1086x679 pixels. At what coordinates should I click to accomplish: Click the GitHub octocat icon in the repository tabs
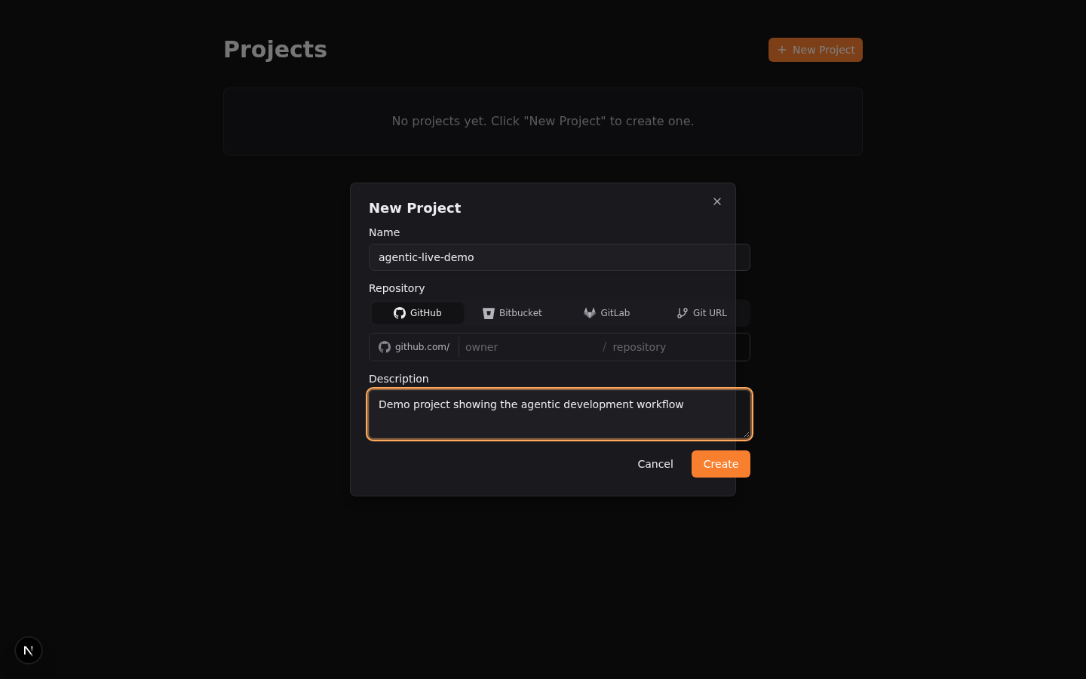(x=400, y=313)
